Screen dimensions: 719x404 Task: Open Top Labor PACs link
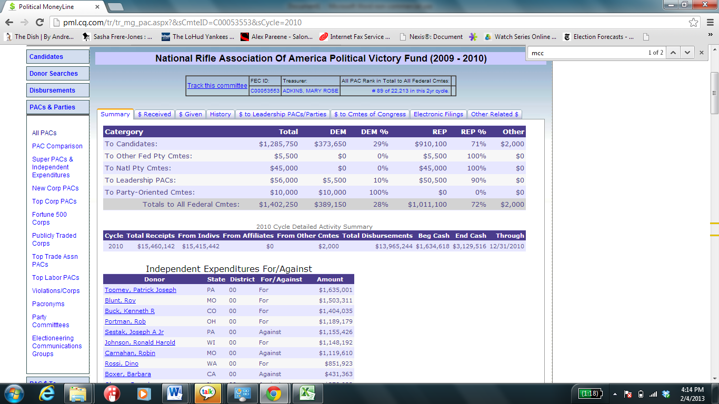coord(56,278)
